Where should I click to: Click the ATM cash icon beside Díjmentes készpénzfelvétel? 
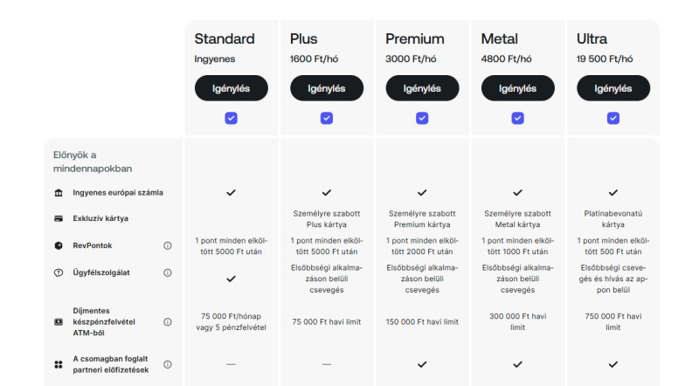(59, 321)
